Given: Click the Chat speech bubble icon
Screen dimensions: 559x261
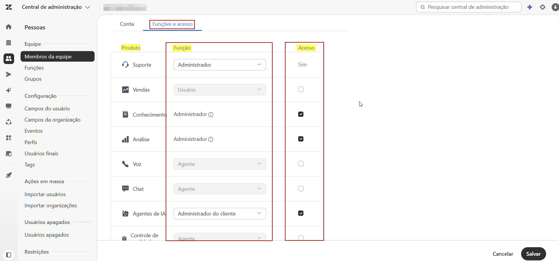Looking at the screenshot, I should click(125, 189).
